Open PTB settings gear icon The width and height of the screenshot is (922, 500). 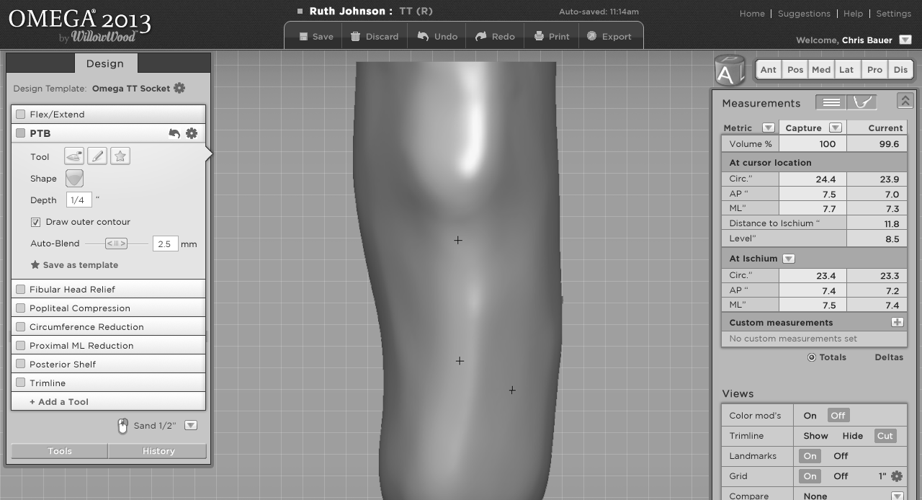(192, 133)
